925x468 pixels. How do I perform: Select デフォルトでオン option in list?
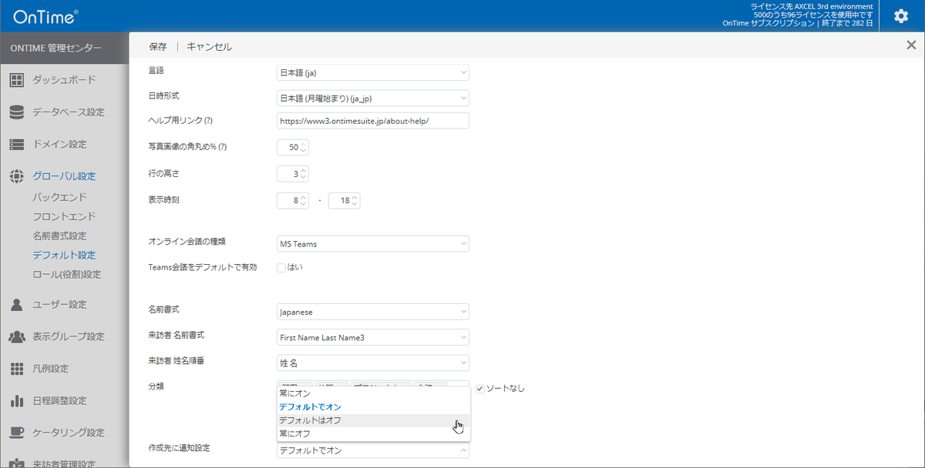point(373,406)
